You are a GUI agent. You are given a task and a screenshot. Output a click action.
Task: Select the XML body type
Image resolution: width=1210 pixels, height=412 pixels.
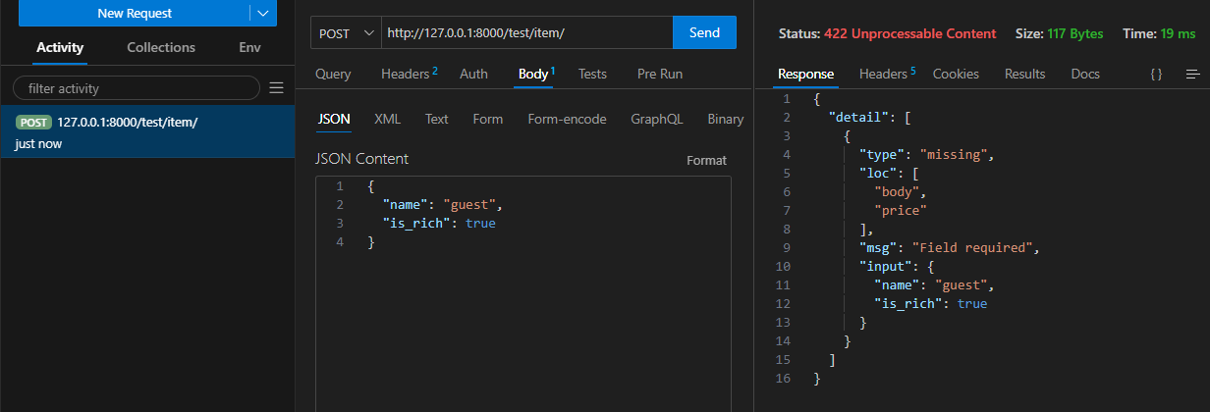pos(387,119)
